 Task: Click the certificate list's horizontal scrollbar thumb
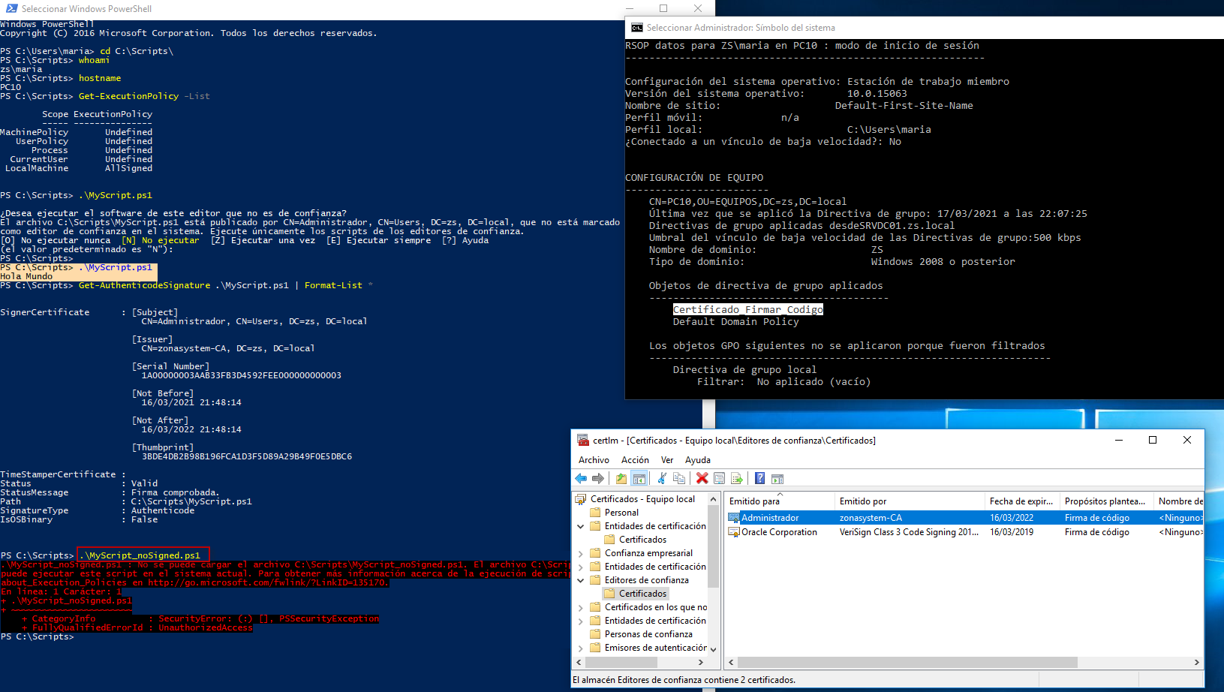(907, 663)
